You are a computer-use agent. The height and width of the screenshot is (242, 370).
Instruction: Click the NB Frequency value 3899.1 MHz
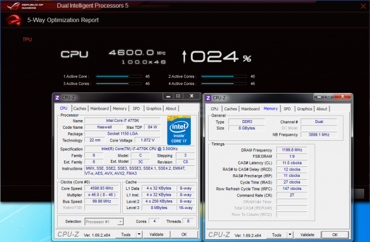tap(319, 135)
